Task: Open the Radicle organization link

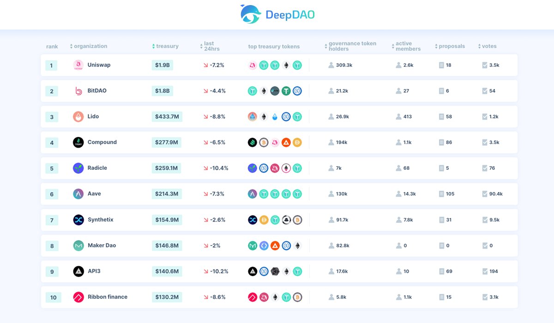Action: [x=97, y=168]
